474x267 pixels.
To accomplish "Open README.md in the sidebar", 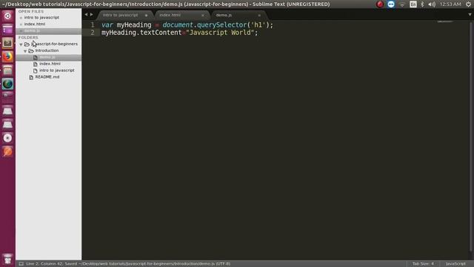I will [47, 77].
